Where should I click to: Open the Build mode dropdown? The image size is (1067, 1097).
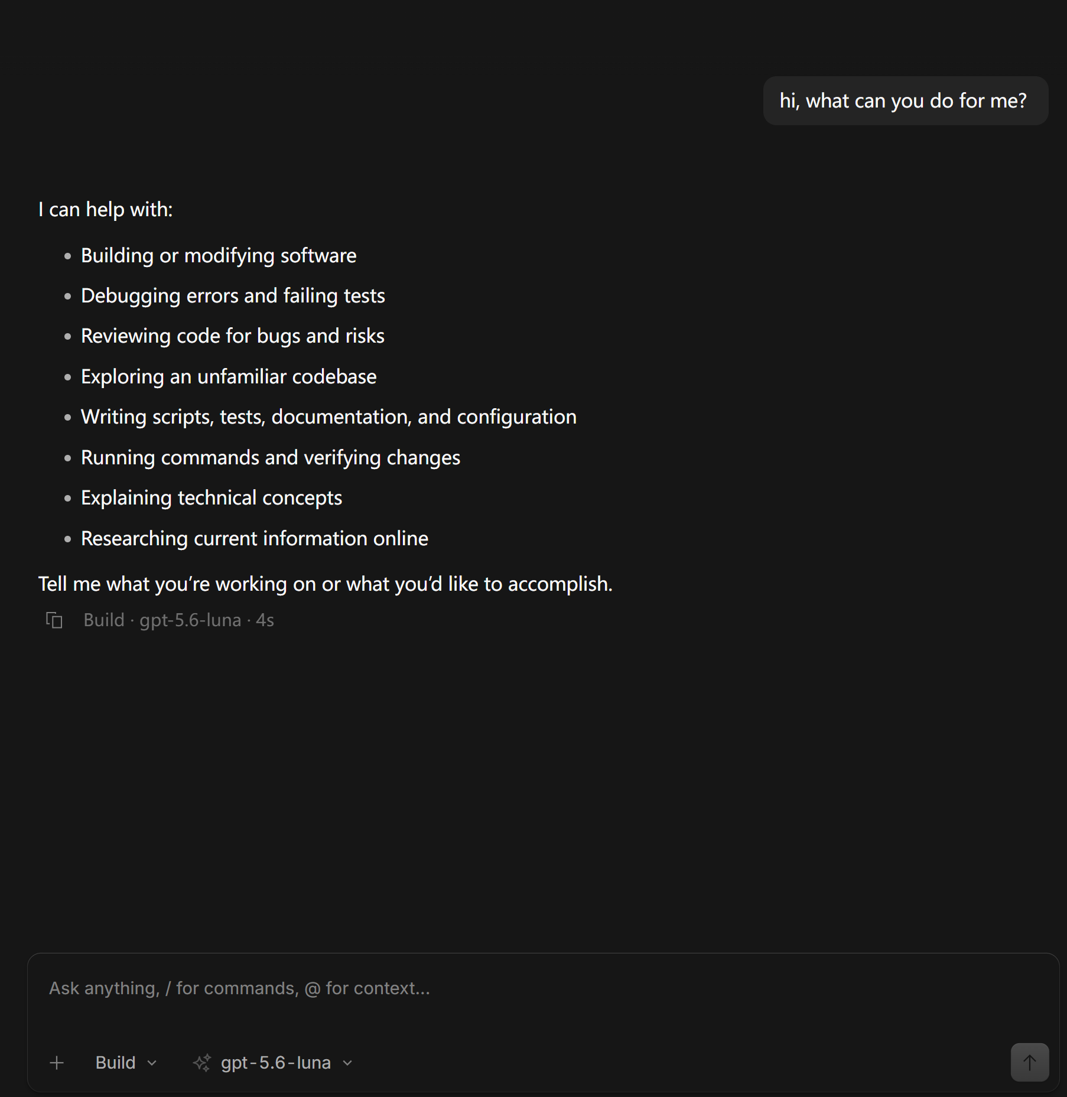pos(126,1063)
